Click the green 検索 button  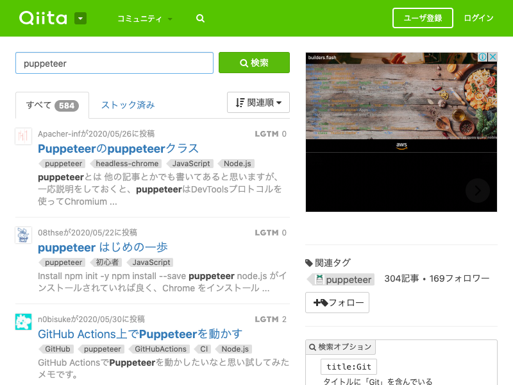[x=254, y=62]
